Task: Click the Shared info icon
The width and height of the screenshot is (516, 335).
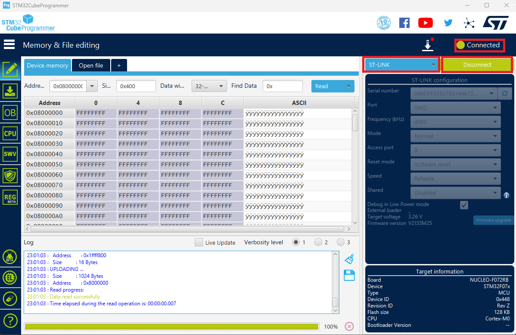Action: pos(507,195)
